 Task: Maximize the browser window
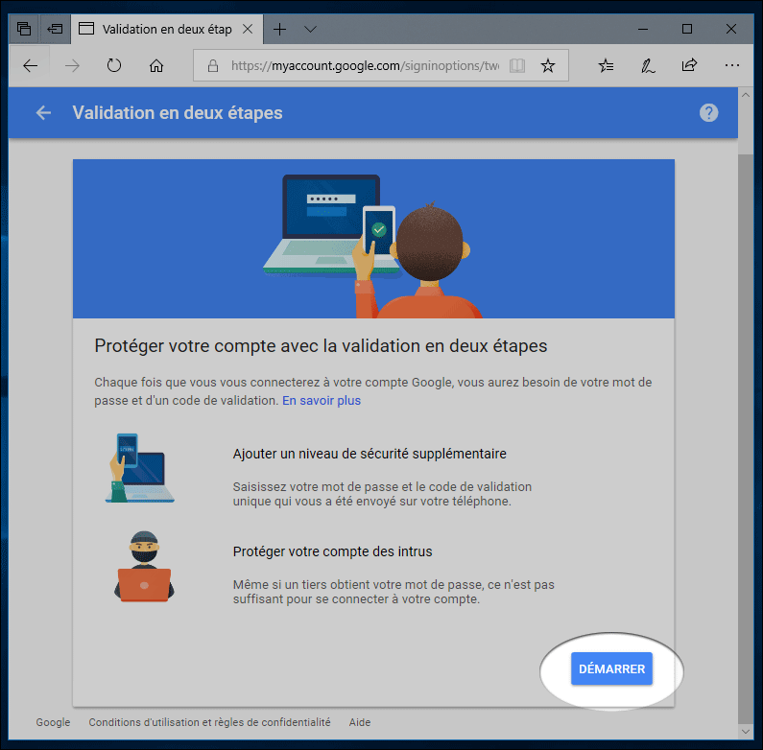[687, 29]
